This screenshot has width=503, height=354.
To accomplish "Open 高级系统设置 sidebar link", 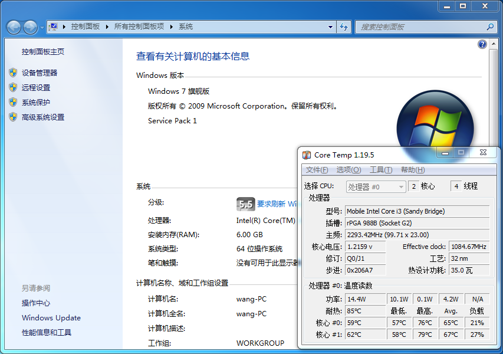I will [x=43, y=117].
